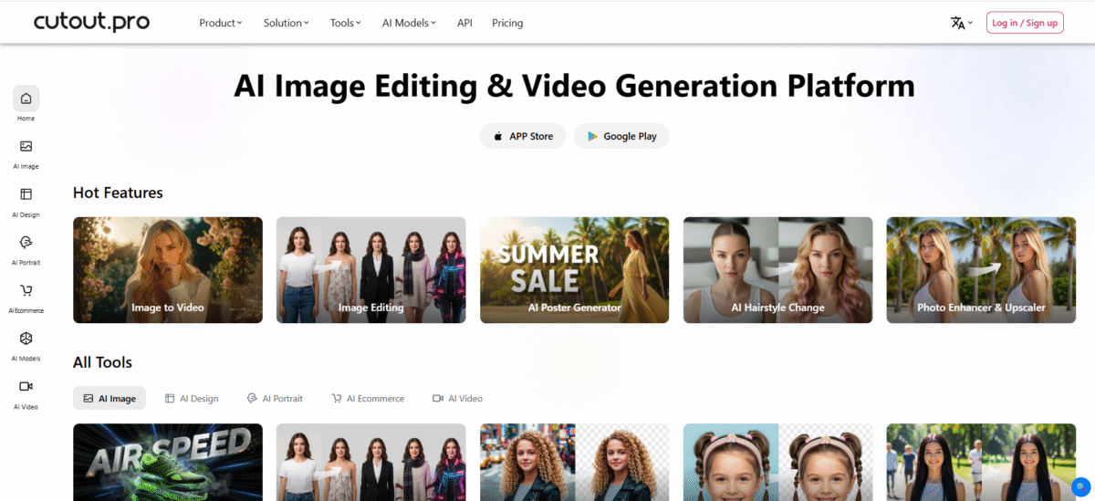The width and height of the screenshot is (1095, 501).
Task: Click the Home icon in sidebar
Action: [26, 99]
